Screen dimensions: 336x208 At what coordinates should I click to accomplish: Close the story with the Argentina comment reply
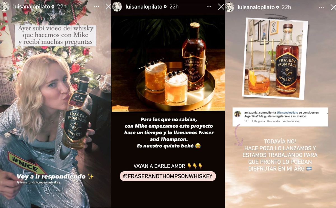point(333,7)
